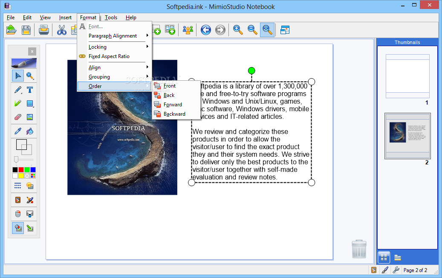Select the arrow Selection tool

click(18, 76)
